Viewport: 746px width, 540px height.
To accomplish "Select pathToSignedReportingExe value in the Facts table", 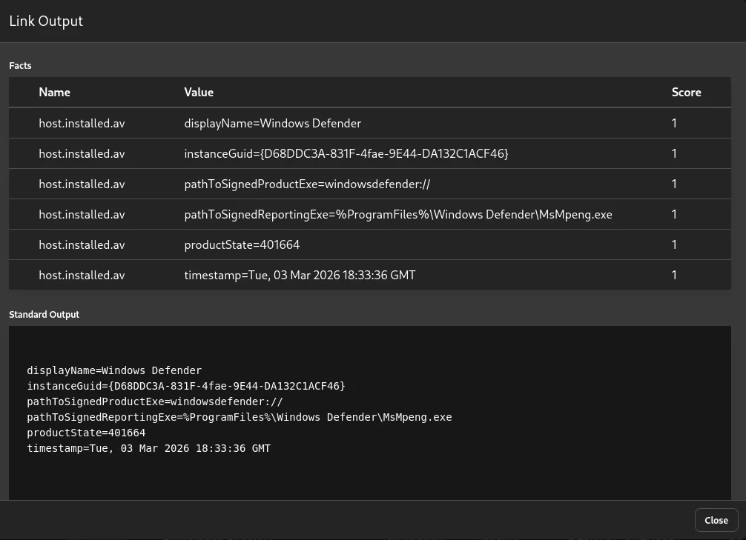I will 397,214.
